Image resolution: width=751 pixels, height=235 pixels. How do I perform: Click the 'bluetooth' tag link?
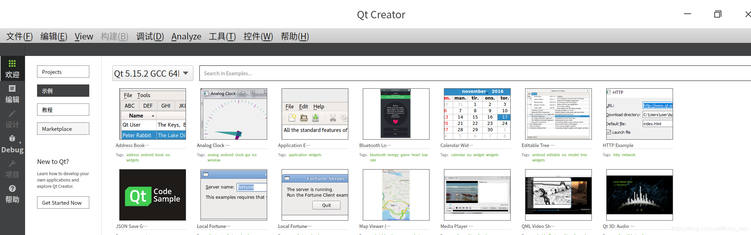378,155
